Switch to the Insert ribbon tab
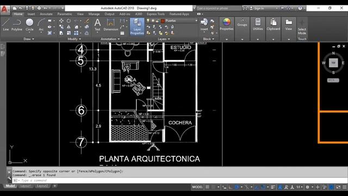 tap(31, 14)
